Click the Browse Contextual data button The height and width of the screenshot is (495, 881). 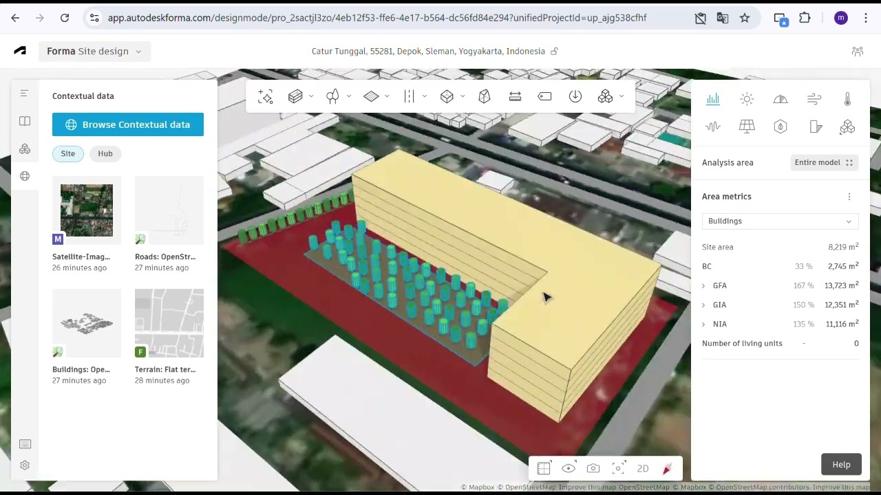[x=128, y=124]
